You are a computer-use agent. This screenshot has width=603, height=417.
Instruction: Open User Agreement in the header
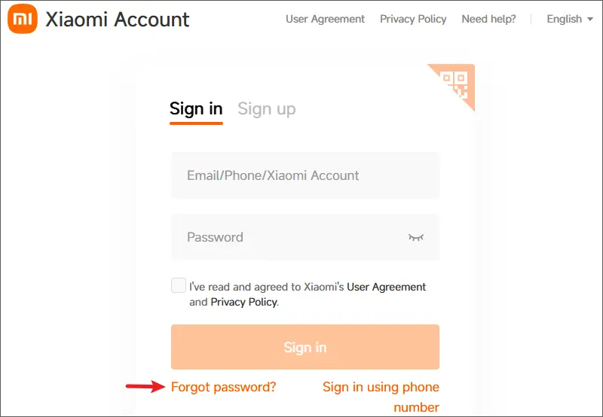pyautogui.click(x=325, y=19)
